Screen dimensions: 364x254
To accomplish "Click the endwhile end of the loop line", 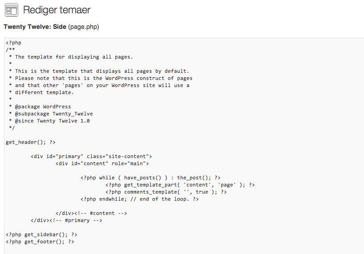I will pos(140,199).
